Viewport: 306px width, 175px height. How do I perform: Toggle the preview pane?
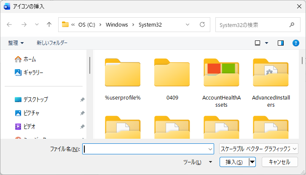pos(281,43)
